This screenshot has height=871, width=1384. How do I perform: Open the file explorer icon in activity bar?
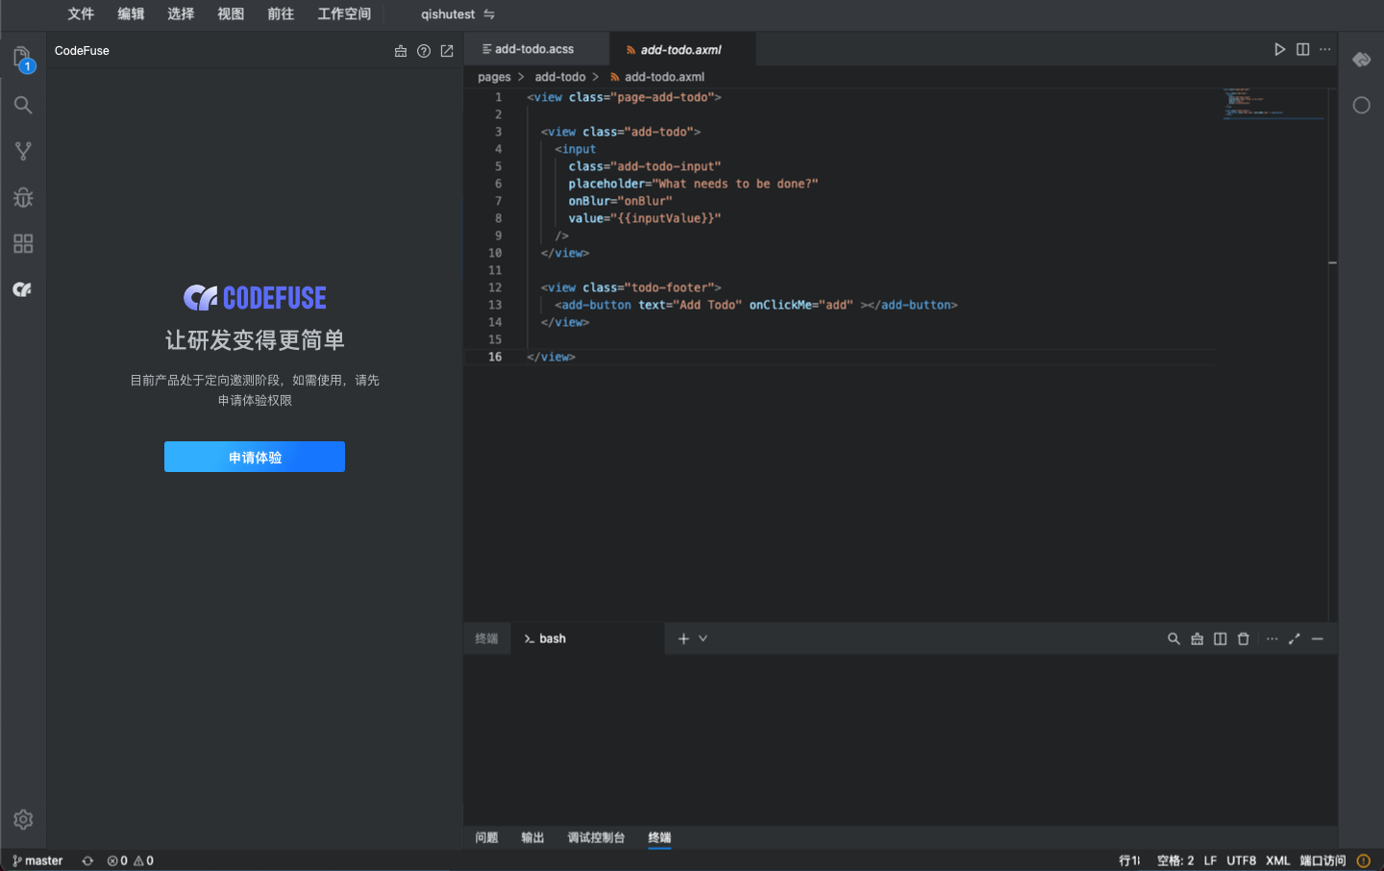[23, 59]
